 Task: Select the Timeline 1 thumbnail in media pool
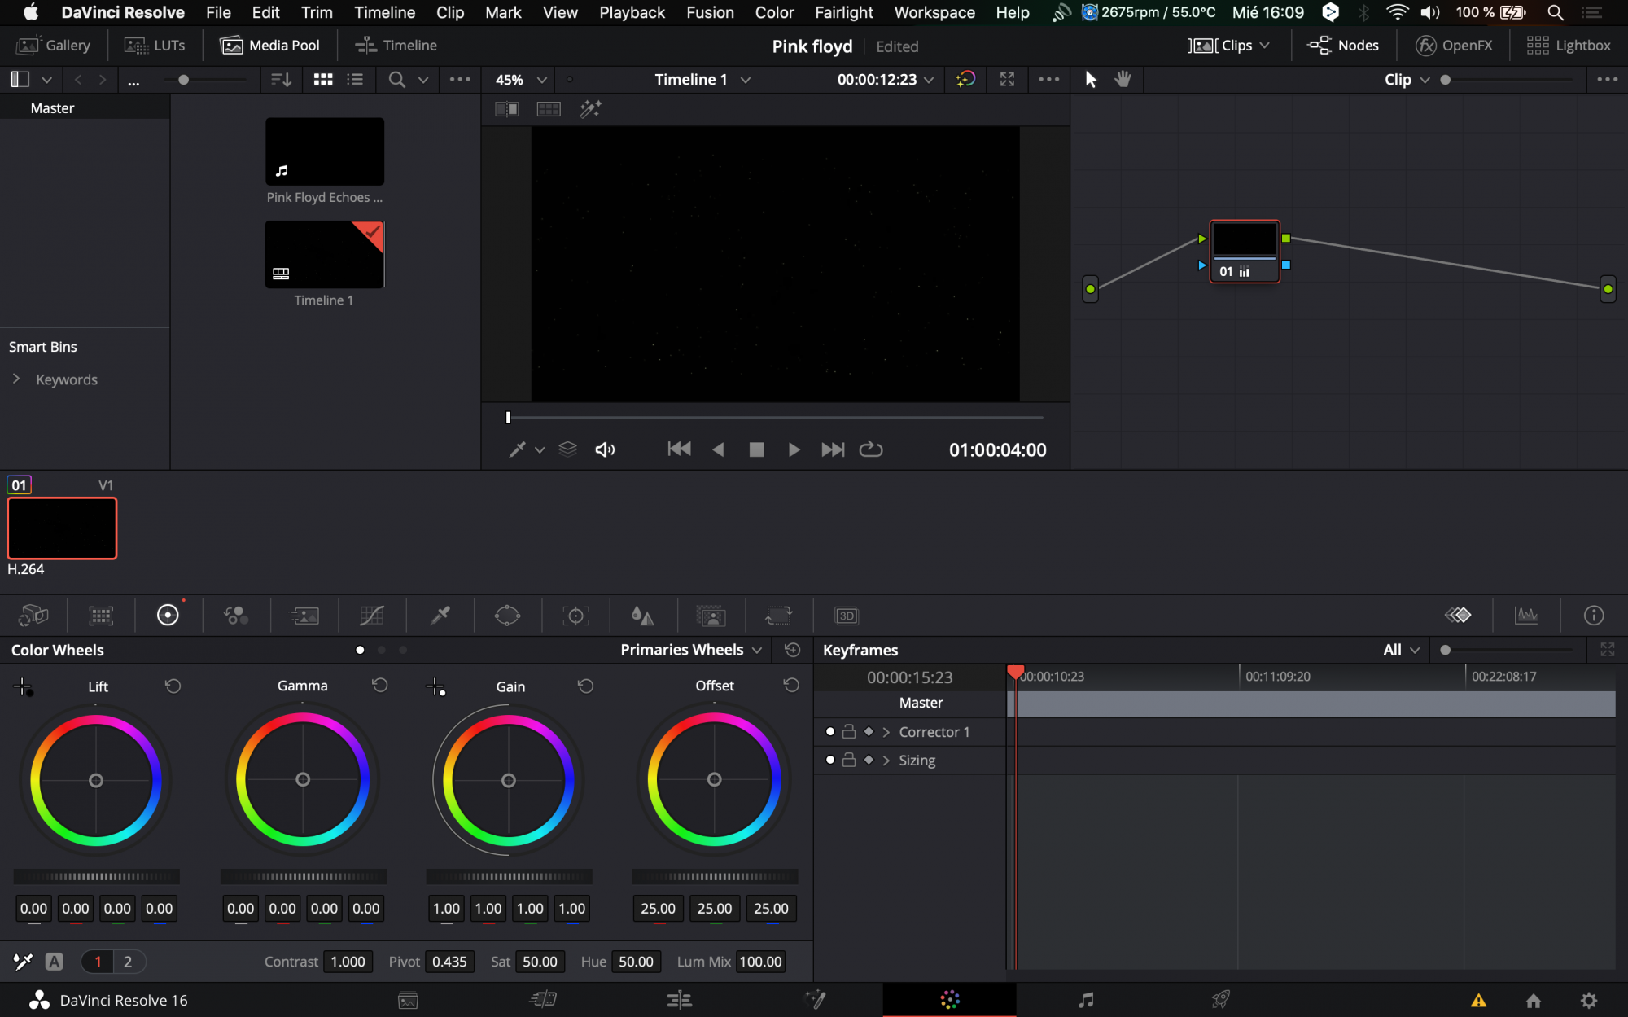click(324, 254)
